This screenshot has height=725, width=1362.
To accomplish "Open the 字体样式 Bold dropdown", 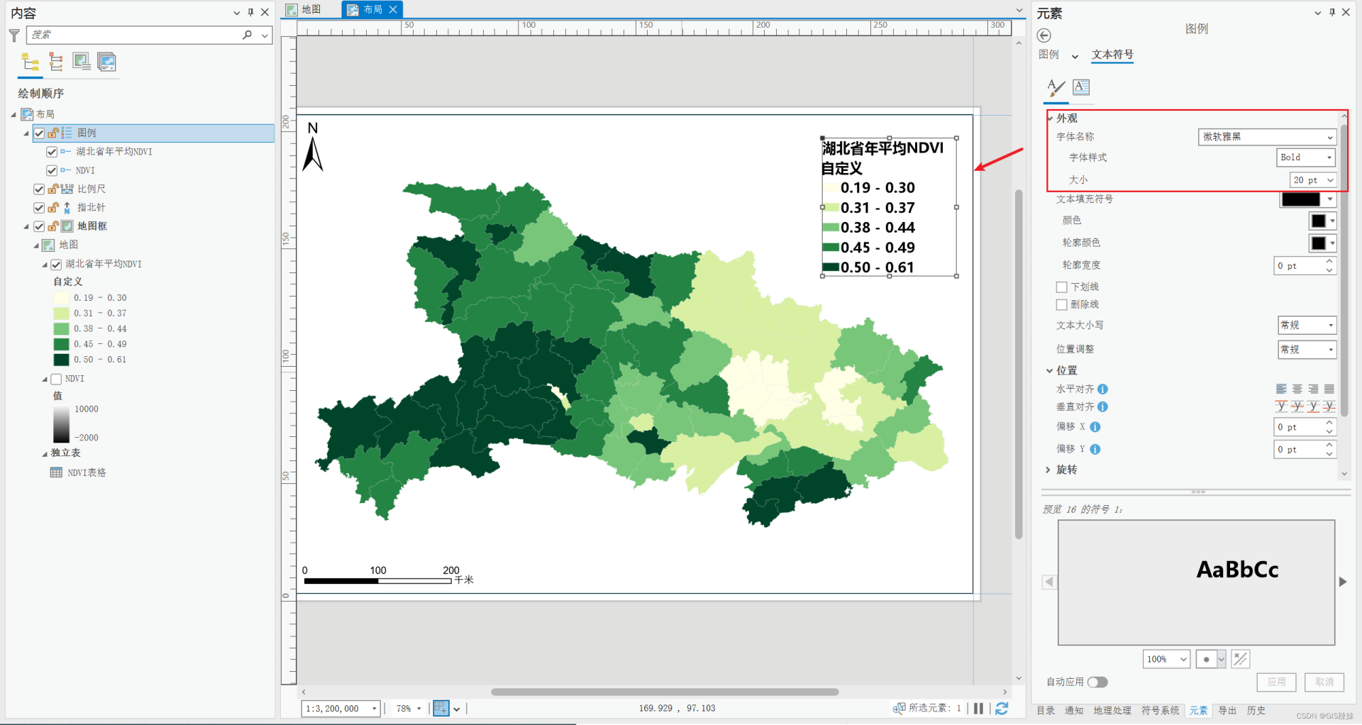I will (x=1306, y=157).
